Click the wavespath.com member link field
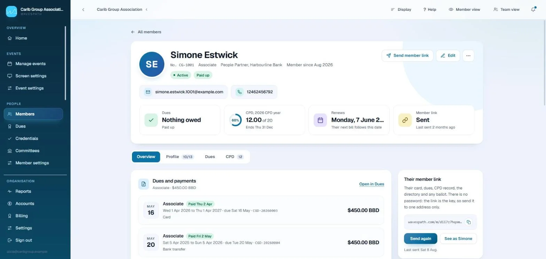This screenshot has width=546, height=259. [440, 222]
